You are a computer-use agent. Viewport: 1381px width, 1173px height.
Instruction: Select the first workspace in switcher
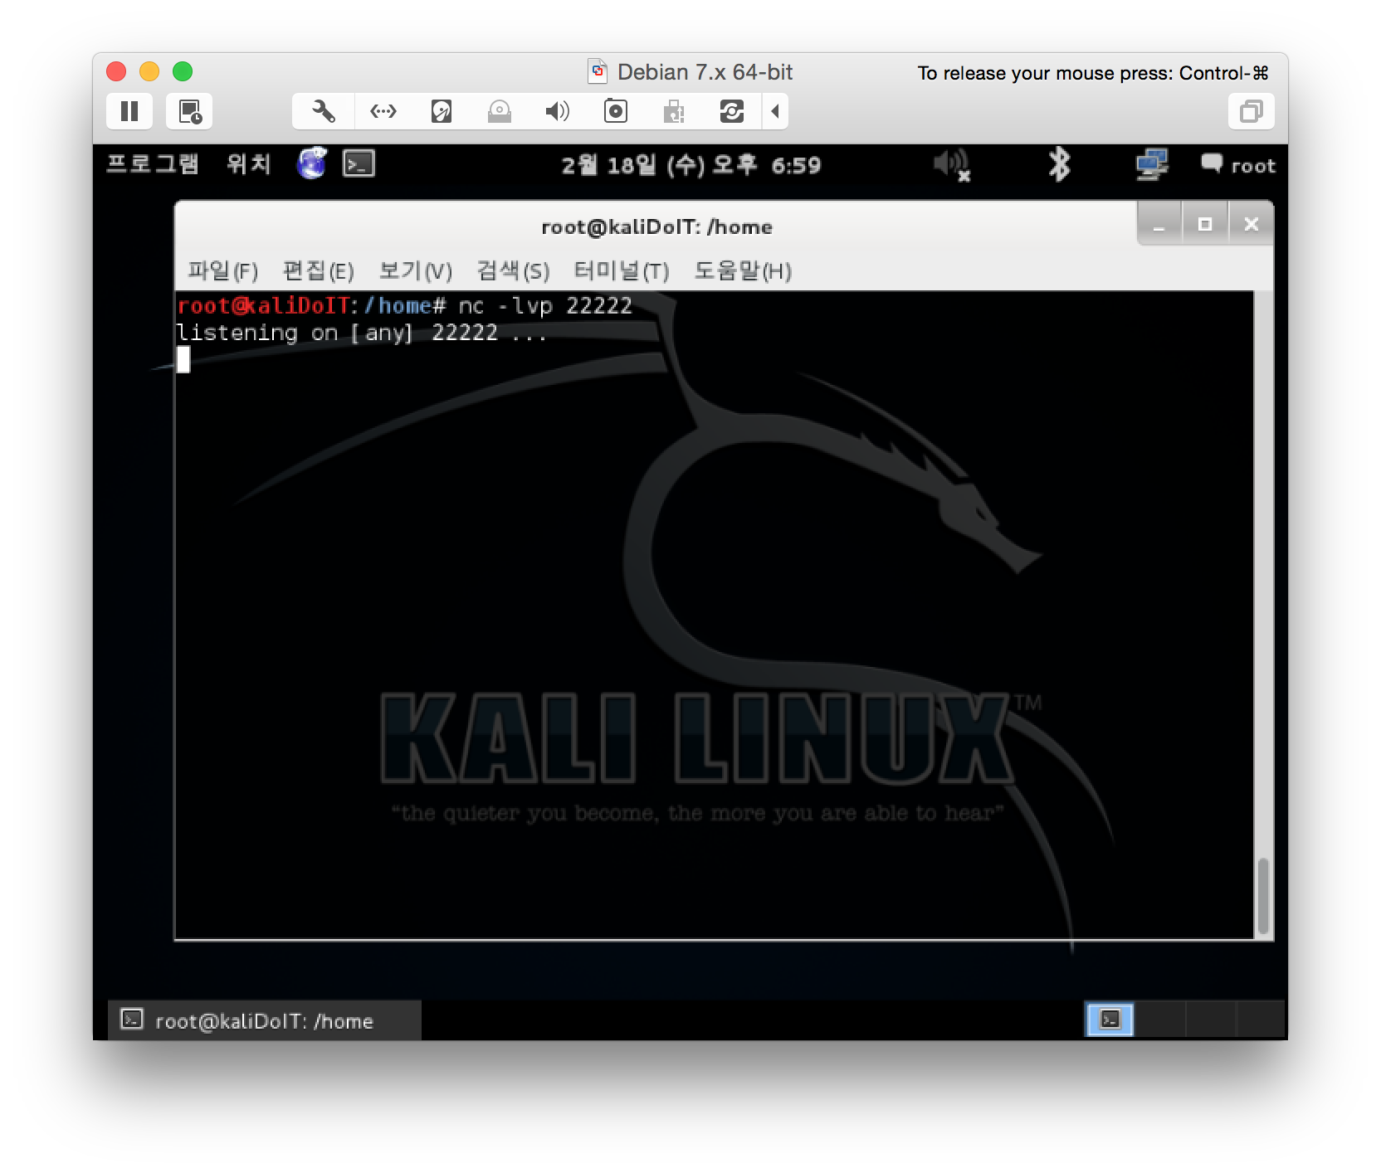point(1110,1020)
